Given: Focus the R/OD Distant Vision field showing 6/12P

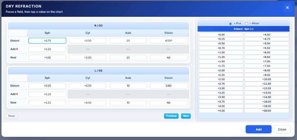Looking at the screenshot, I should point(169,41).
